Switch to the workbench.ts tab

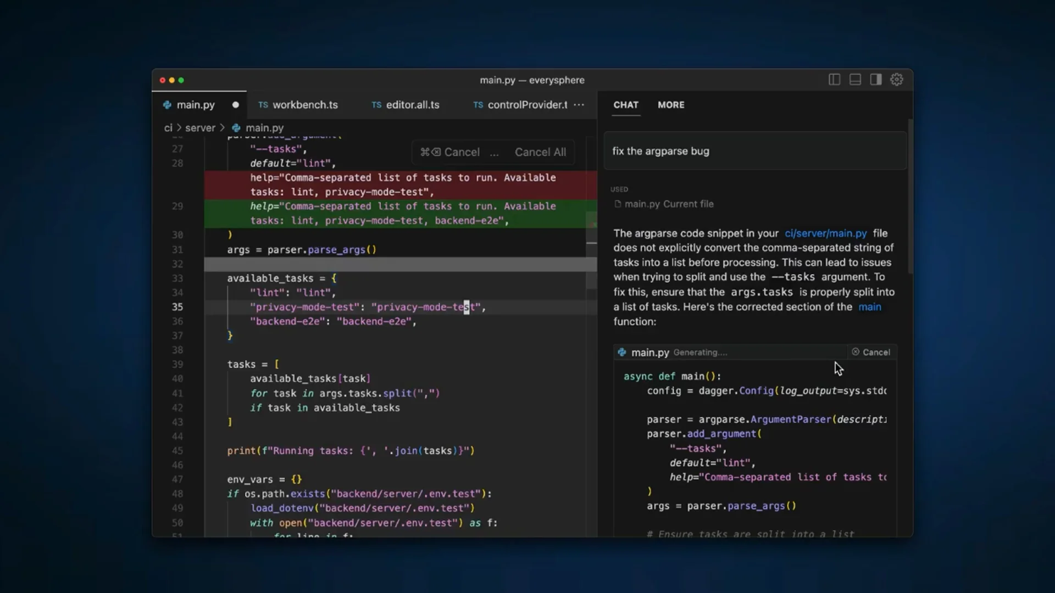coord(306,105)
